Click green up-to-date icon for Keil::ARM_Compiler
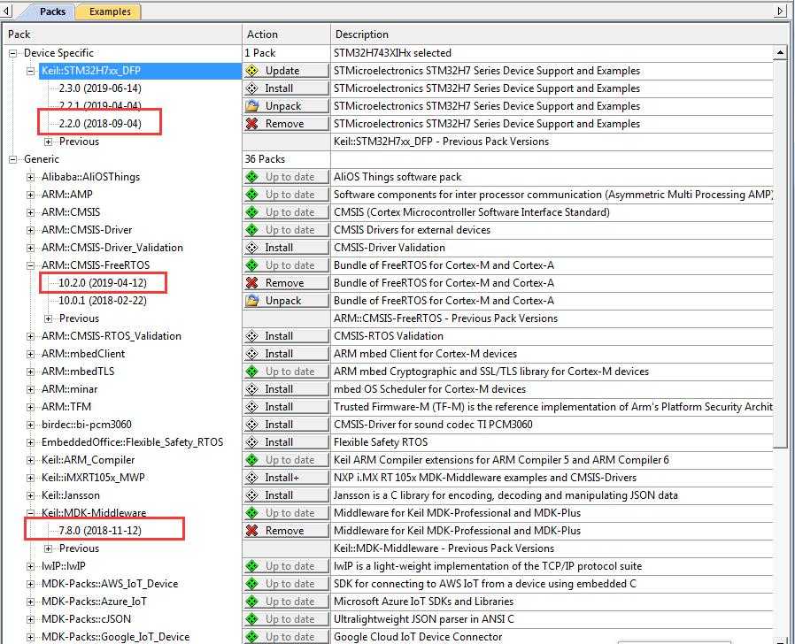 252,460
